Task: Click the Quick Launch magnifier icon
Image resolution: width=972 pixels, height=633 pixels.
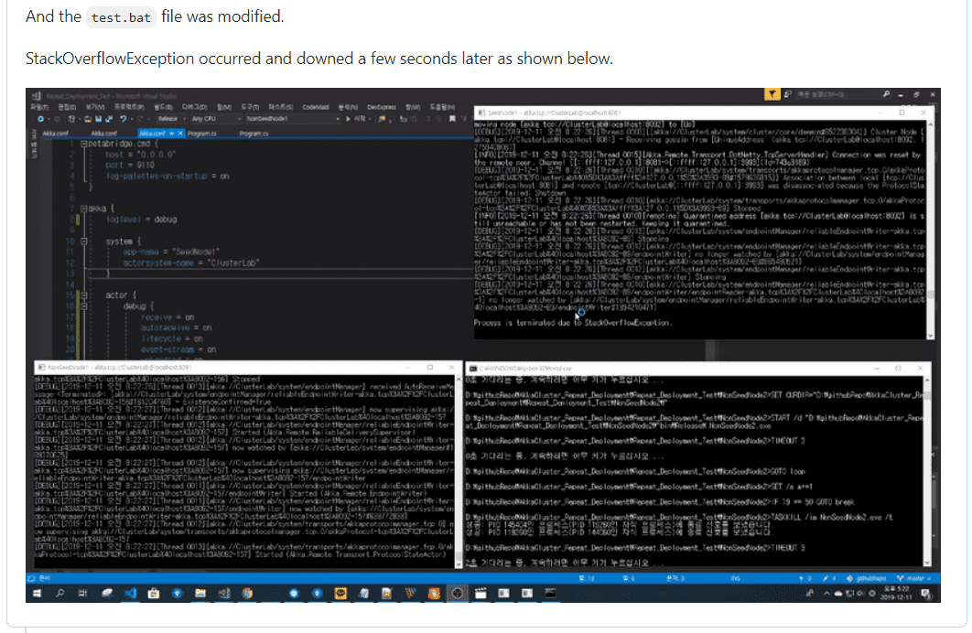Action: point(887,94)
